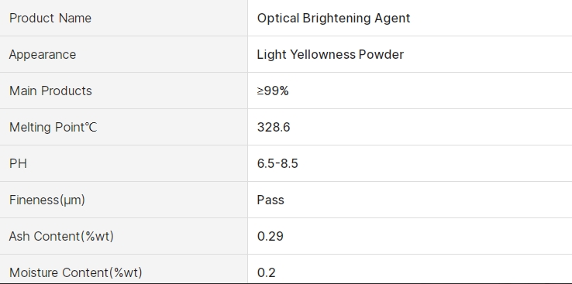This screenshot has height=284, width=572.
Task: Select the 0.2 moisture content value
Action: pyautogui.click(x=267, y=272)
